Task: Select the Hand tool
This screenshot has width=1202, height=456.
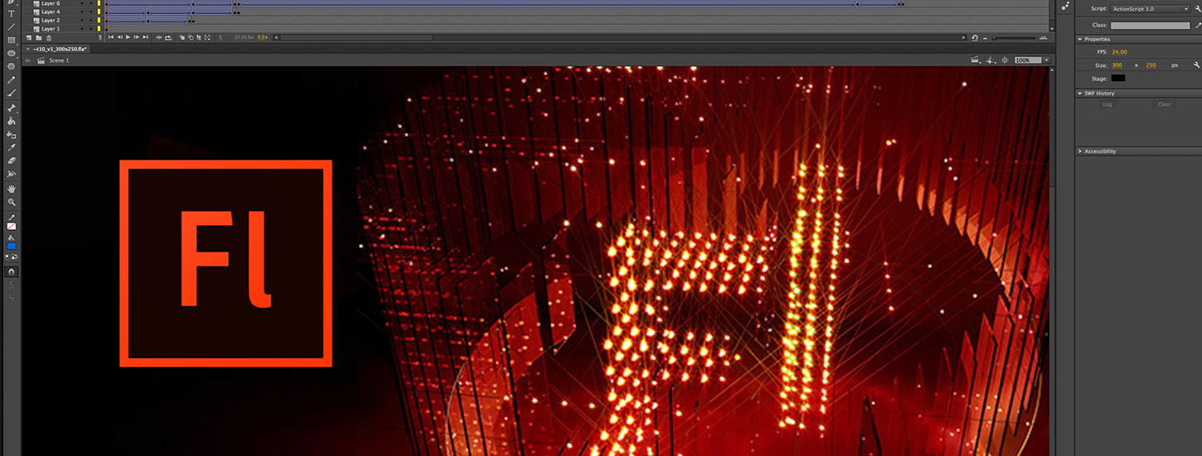Action: click(x=12, y=189)
